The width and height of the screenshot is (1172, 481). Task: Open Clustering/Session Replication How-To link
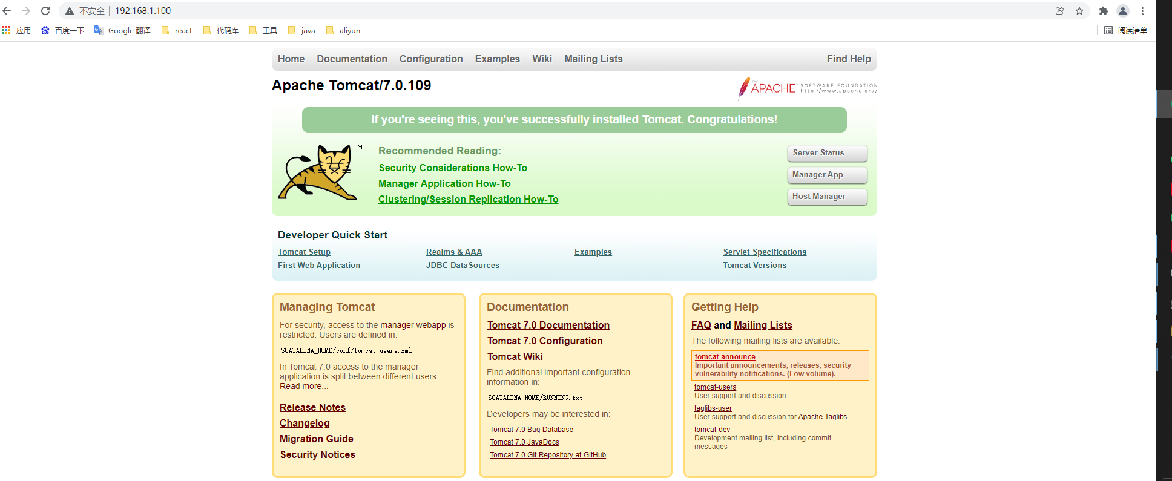(469, 199)
